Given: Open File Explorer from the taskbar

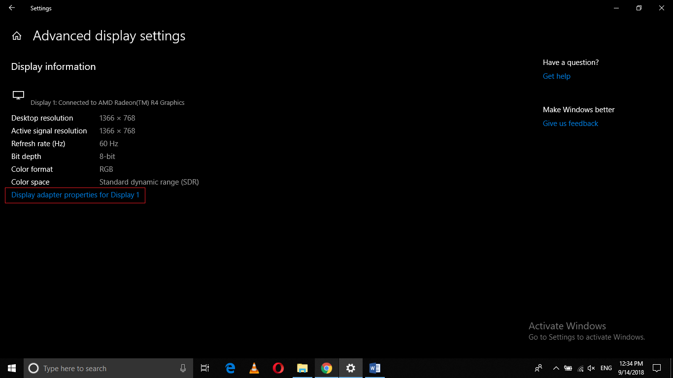Looking at the screenshot, I should point(302,368).
